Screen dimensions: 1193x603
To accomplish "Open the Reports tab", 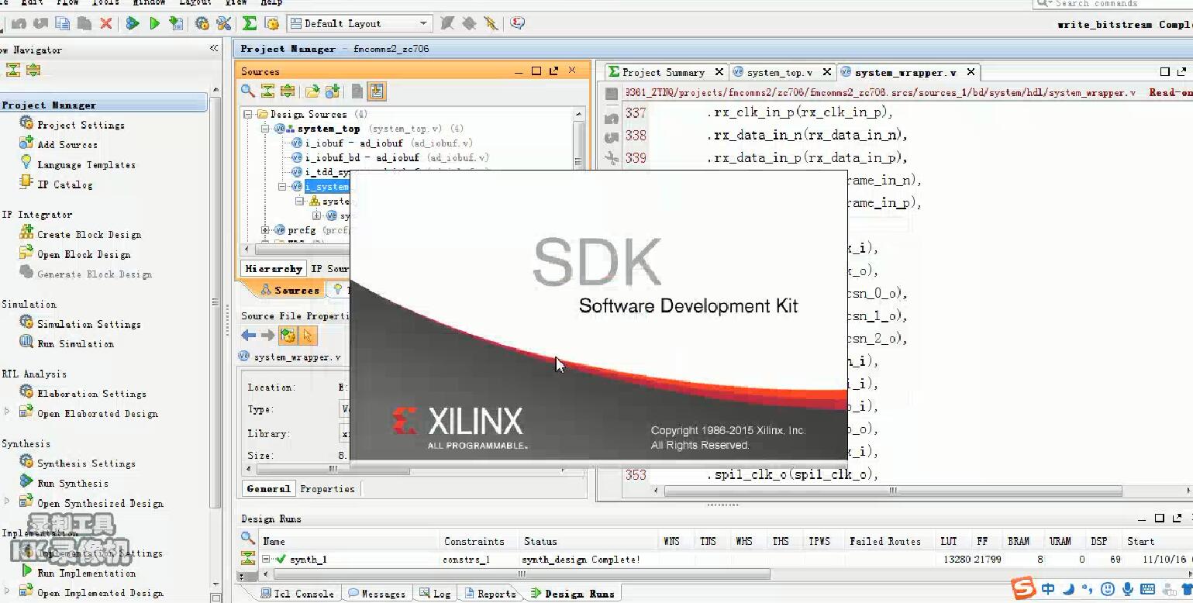I will point(490,594).
